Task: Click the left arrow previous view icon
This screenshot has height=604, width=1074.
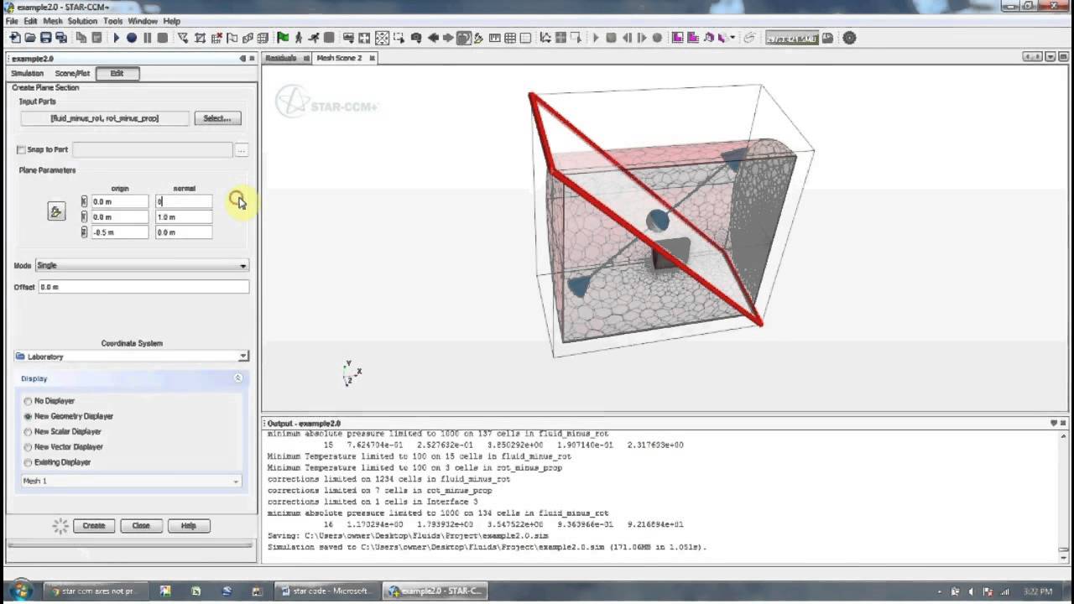Action: click(x=433, y=38)
